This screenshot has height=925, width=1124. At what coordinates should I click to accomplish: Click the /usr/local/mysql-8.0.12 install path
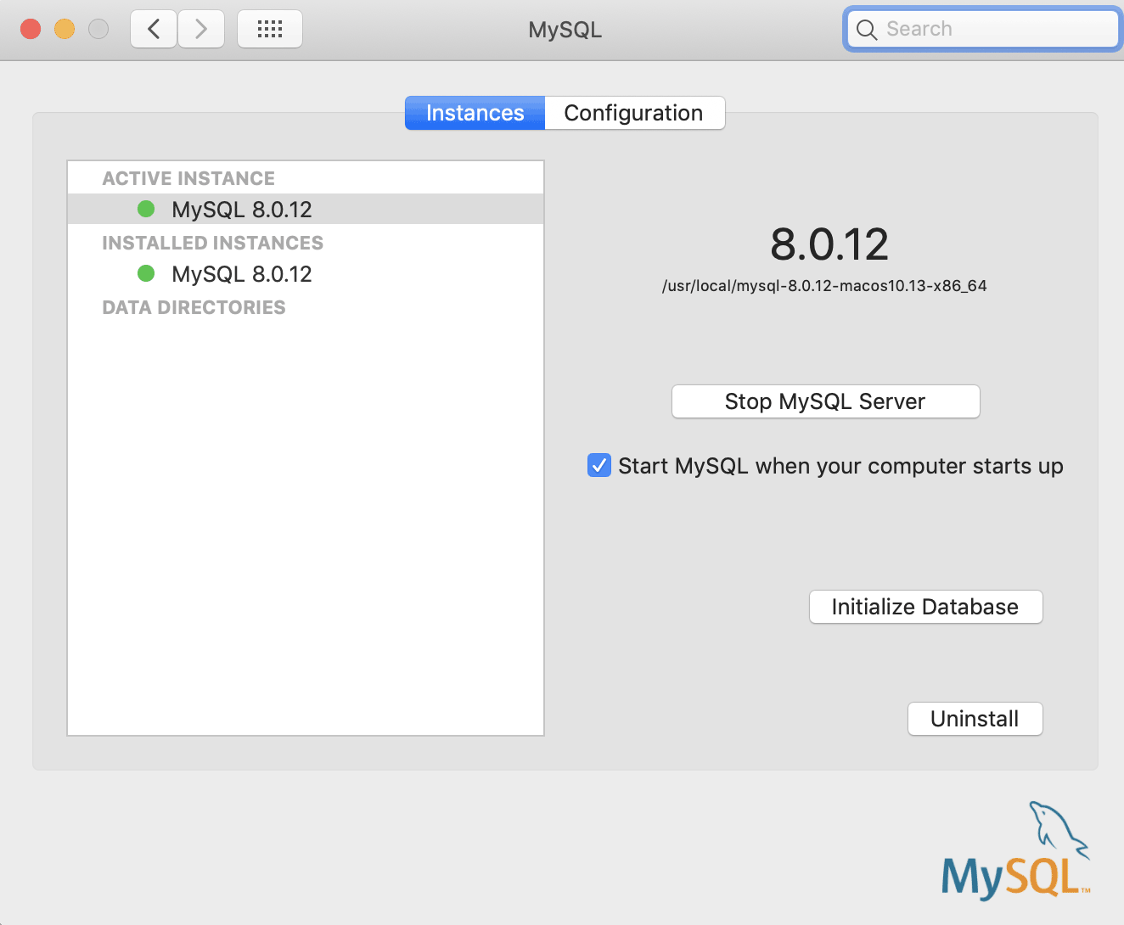point(824,286)
